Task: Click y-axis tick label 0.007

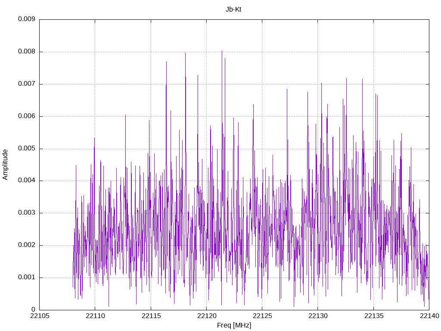Action: click(27, 84)
